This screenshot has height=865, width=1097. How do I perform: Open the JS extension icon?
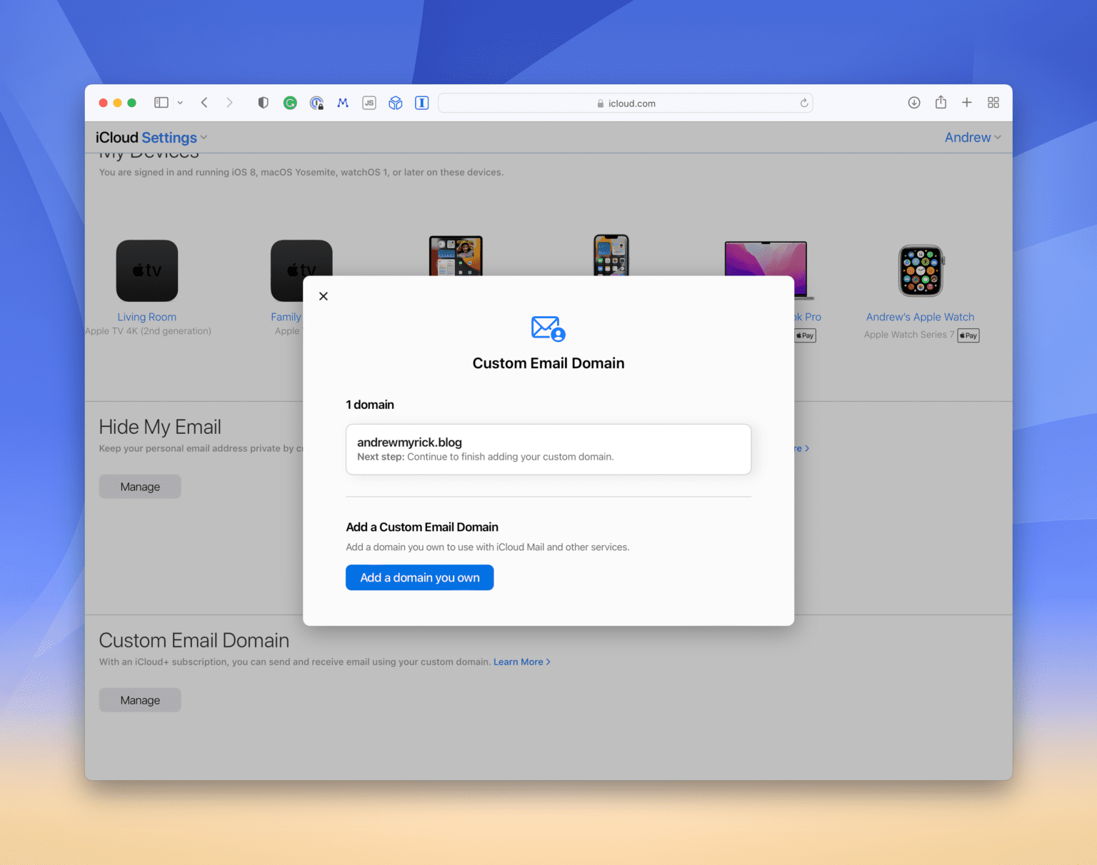coord(369,102)
